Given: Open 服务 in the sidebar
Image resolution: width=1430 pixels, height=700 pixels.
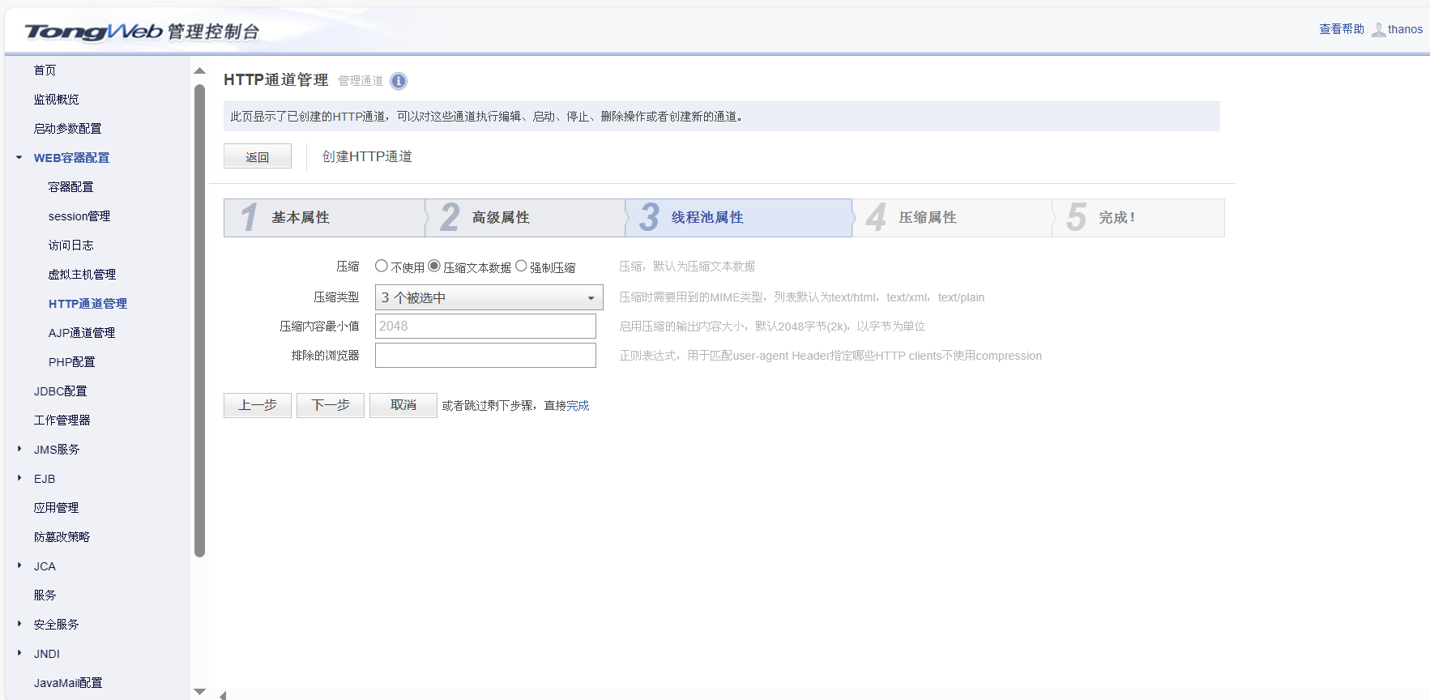Looking at the screenshot, I should (45, 595).
